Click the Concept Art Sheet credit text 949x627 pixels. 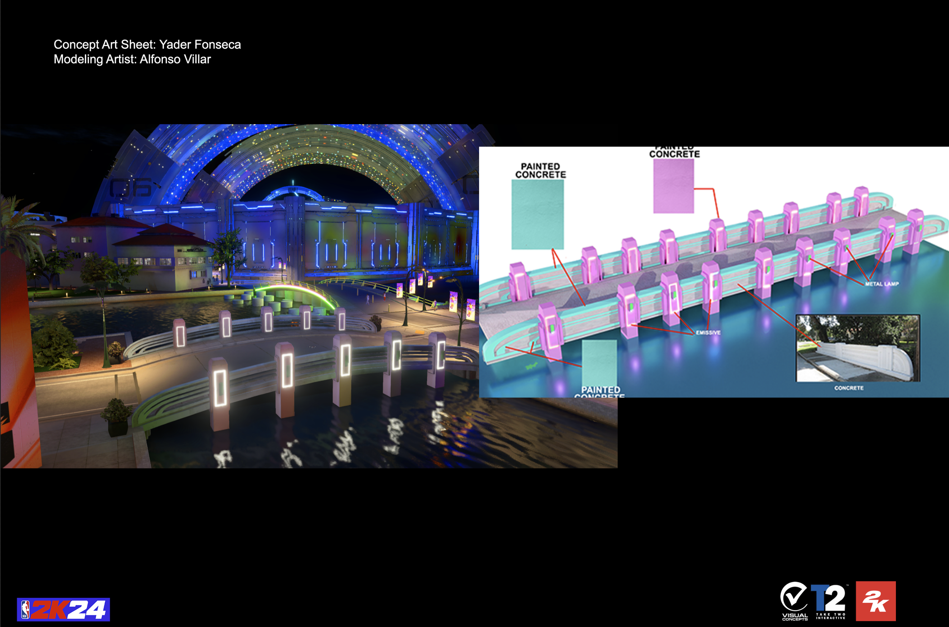tap(147, 44)
